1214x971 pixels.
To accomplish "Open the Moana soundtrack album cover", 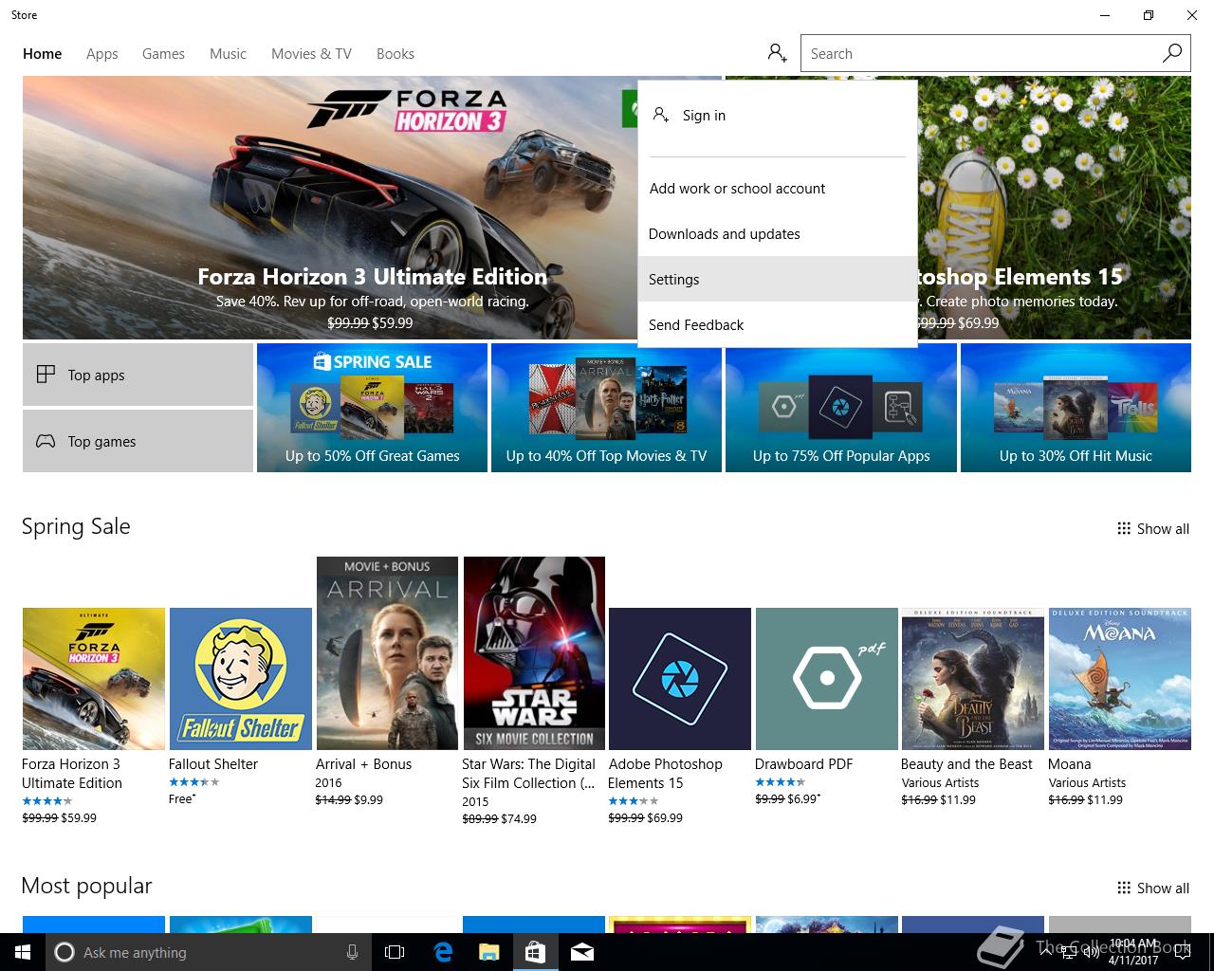I will 1119,679.
